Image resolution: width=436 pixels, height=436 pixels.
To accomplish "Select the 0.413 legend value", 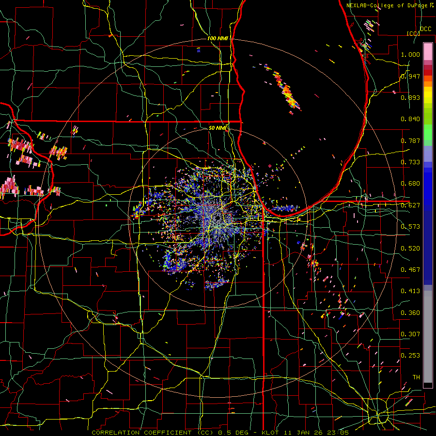I will (x=410, y=291).
